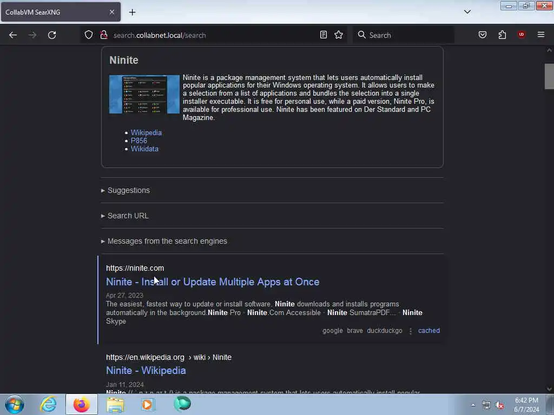Click the search magnifier icon

click(x=361, y=35)
